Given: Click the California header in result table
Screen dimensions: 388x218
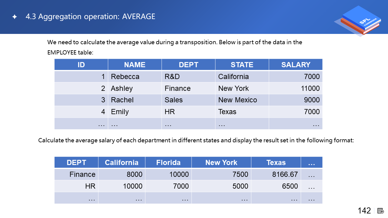Looking at the screenshot, I should [122, 163].
